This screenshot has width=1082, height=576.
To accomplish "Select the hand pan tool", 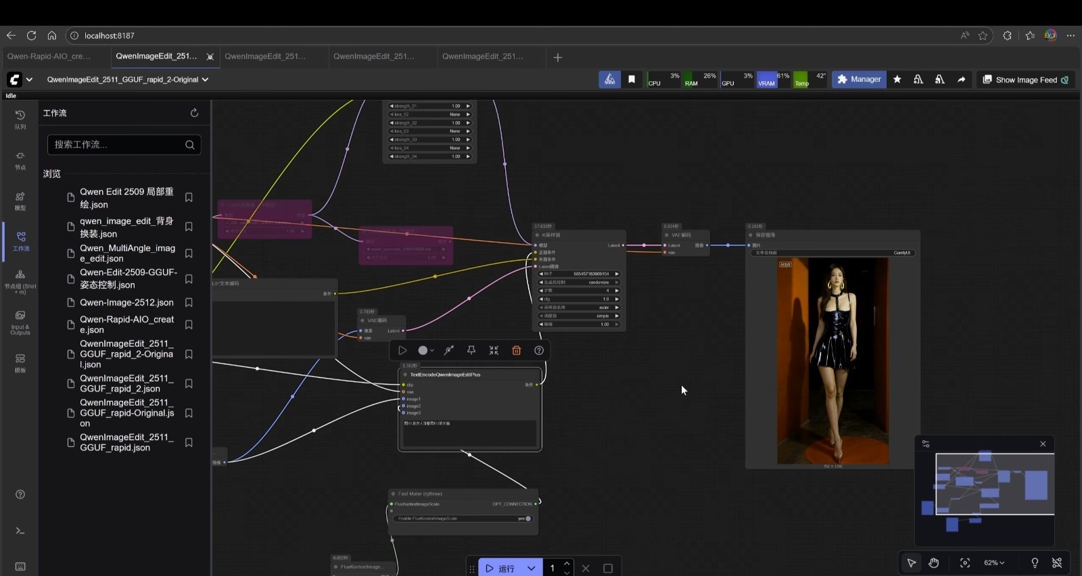I will (934, 562).
